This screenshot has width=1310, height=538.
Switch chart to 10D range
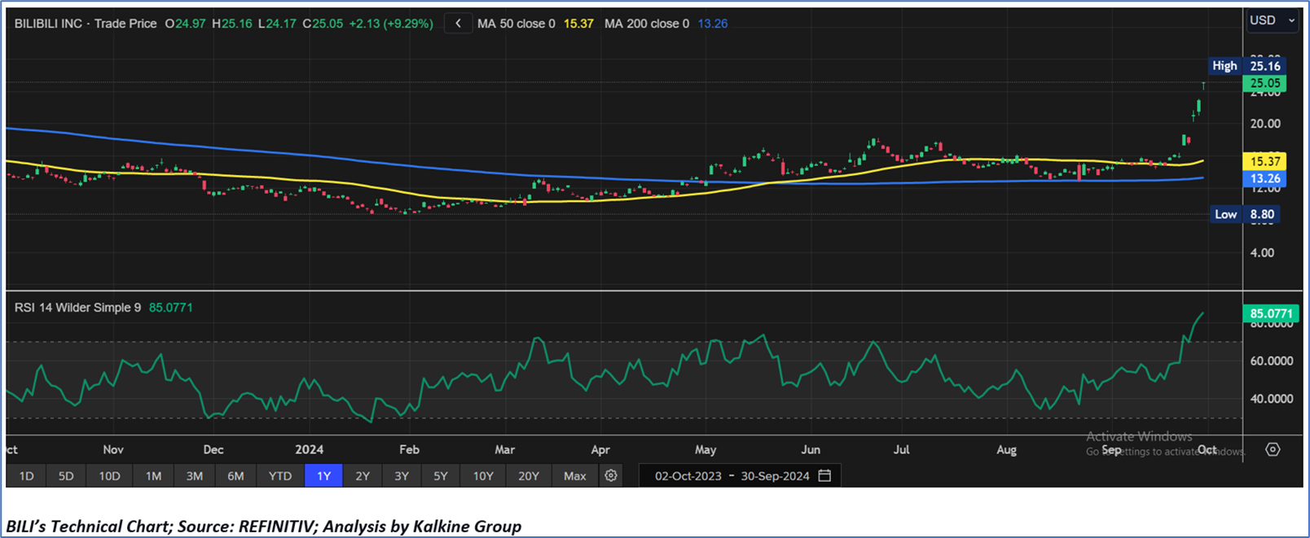click(x=109, y=476)
